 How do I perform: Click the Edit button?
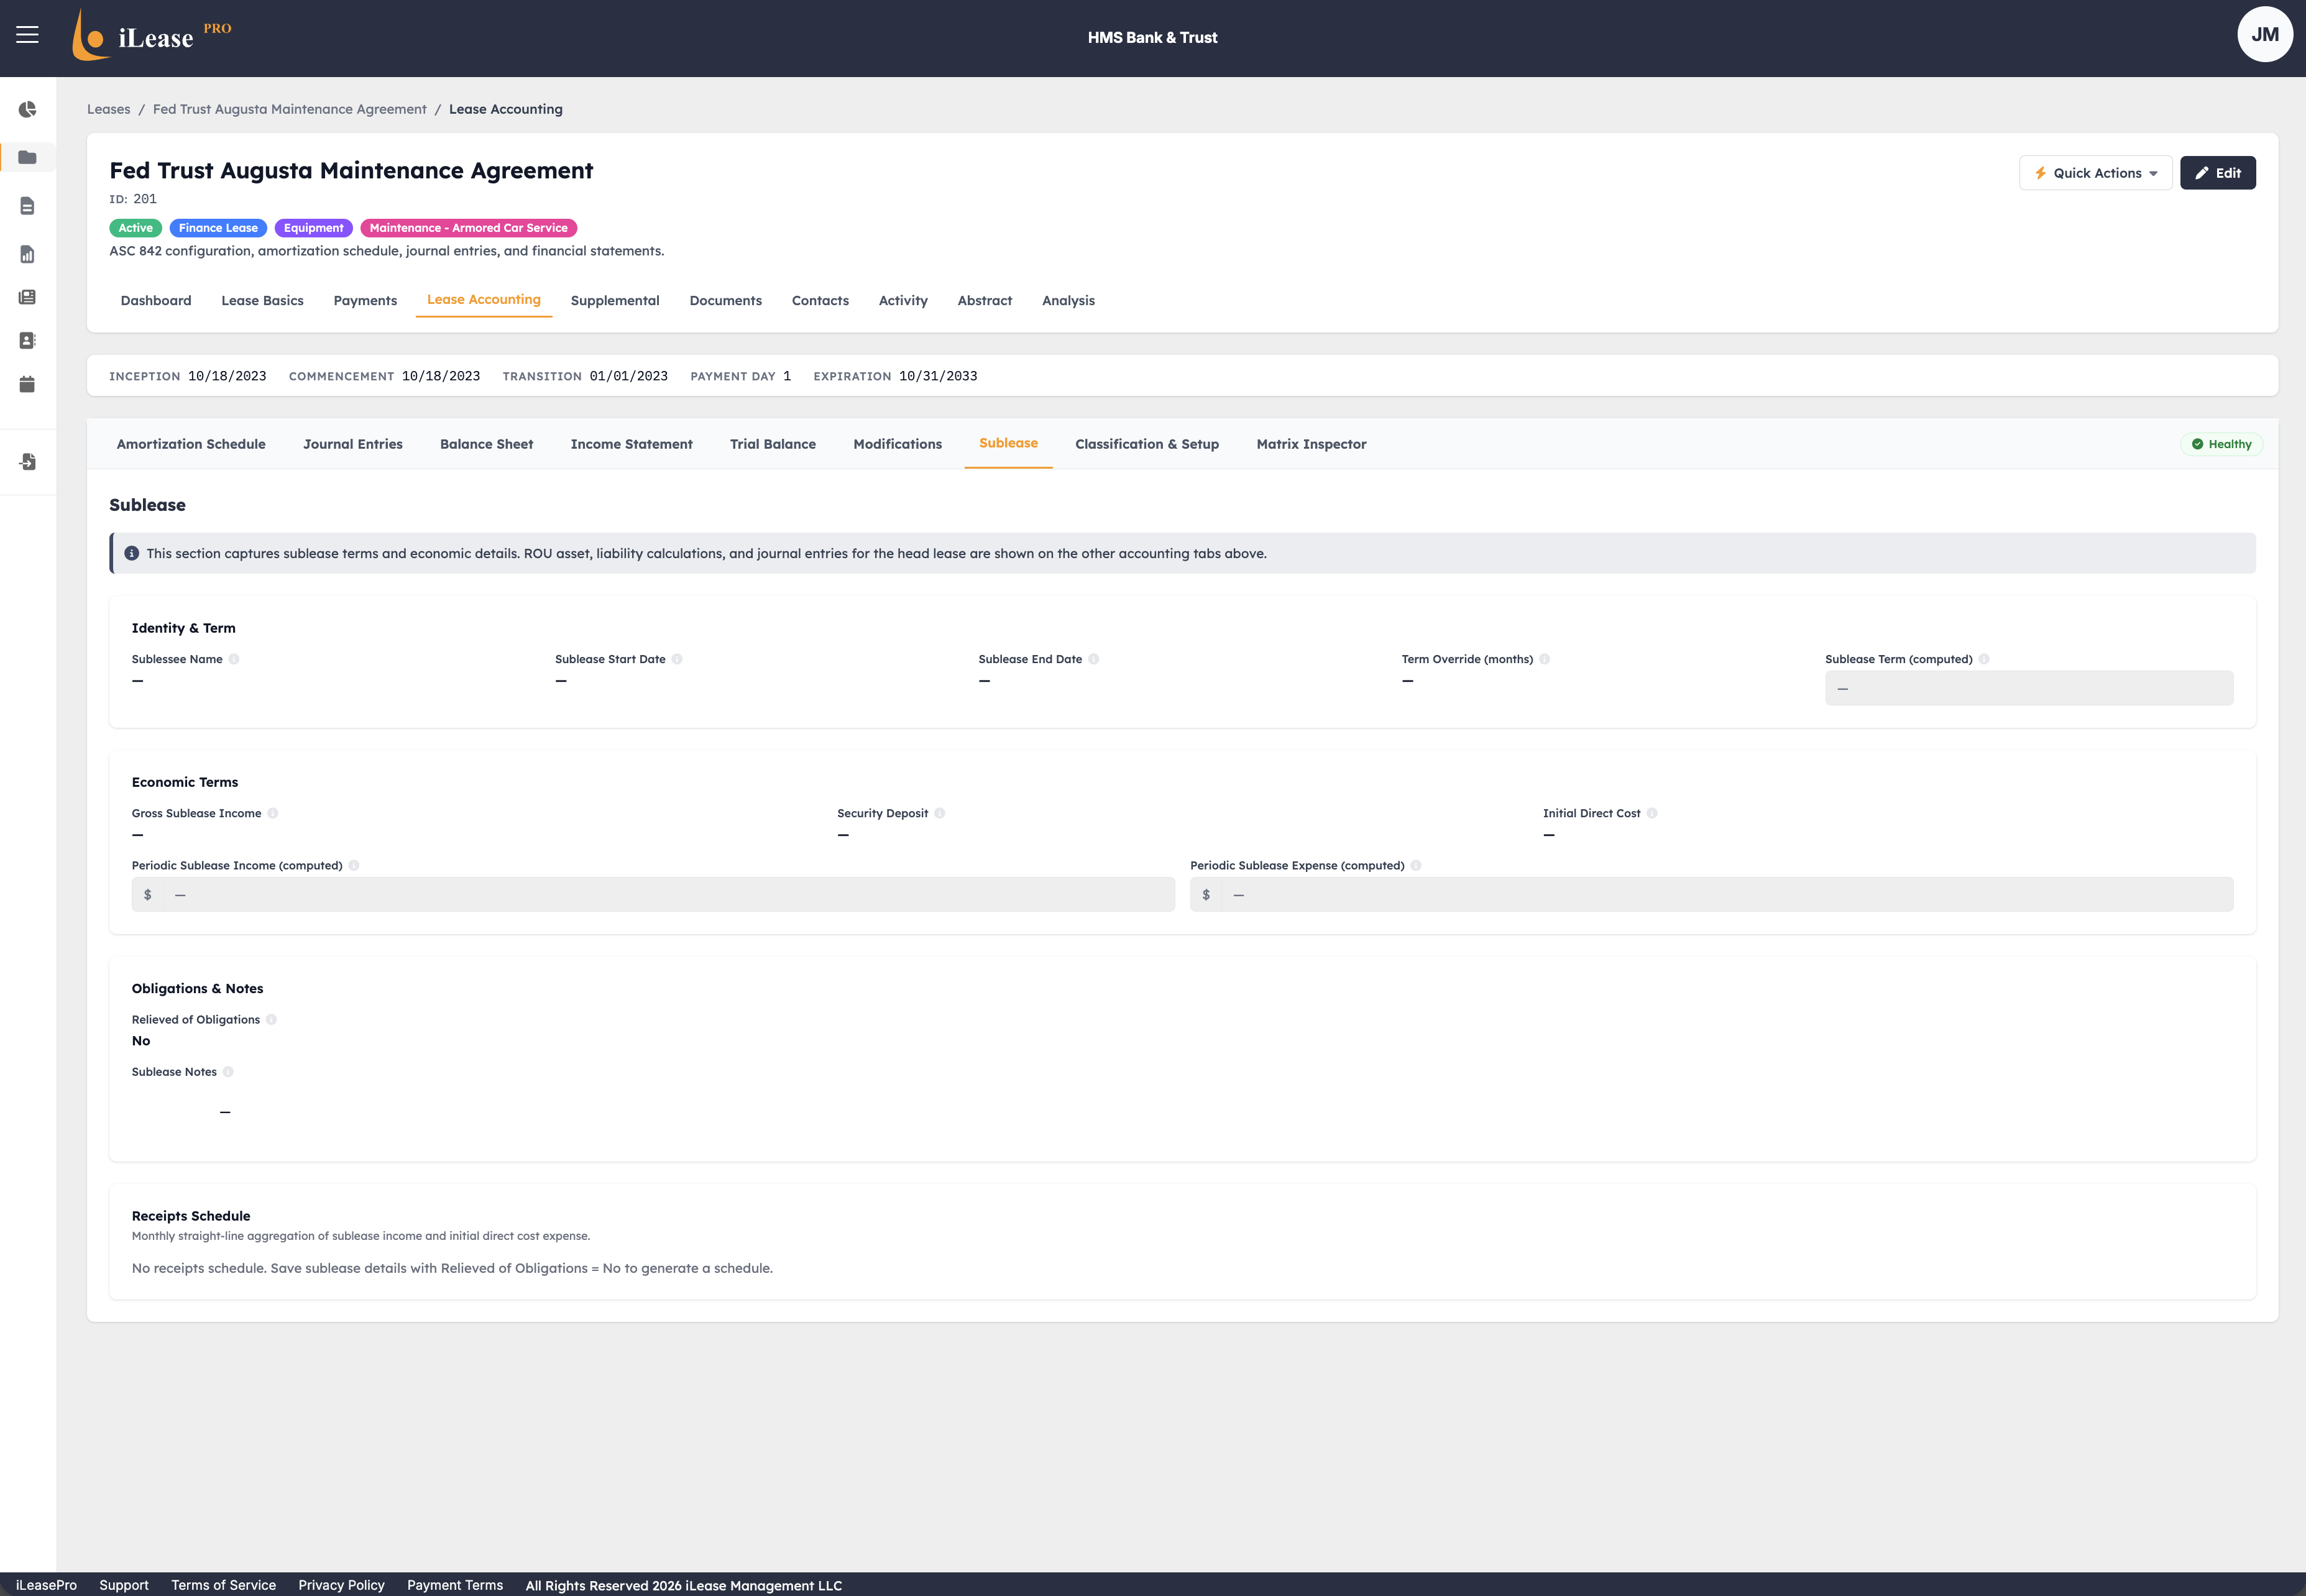[2217, 173]
